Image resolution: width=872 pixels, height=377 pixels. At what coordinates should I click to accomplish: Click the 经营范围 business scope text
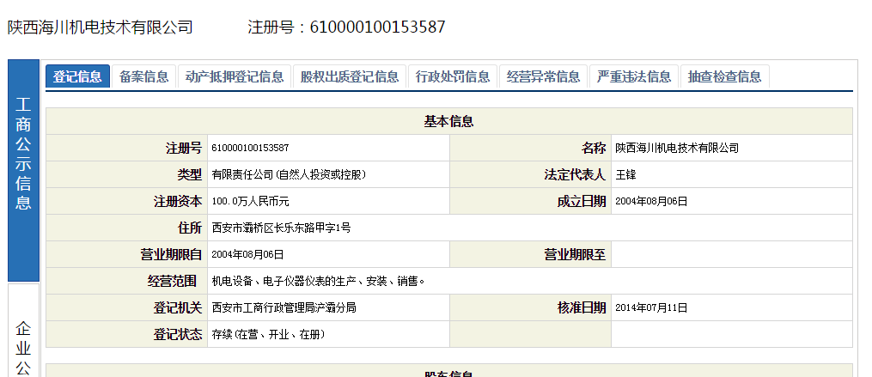[x=319, y=281]
